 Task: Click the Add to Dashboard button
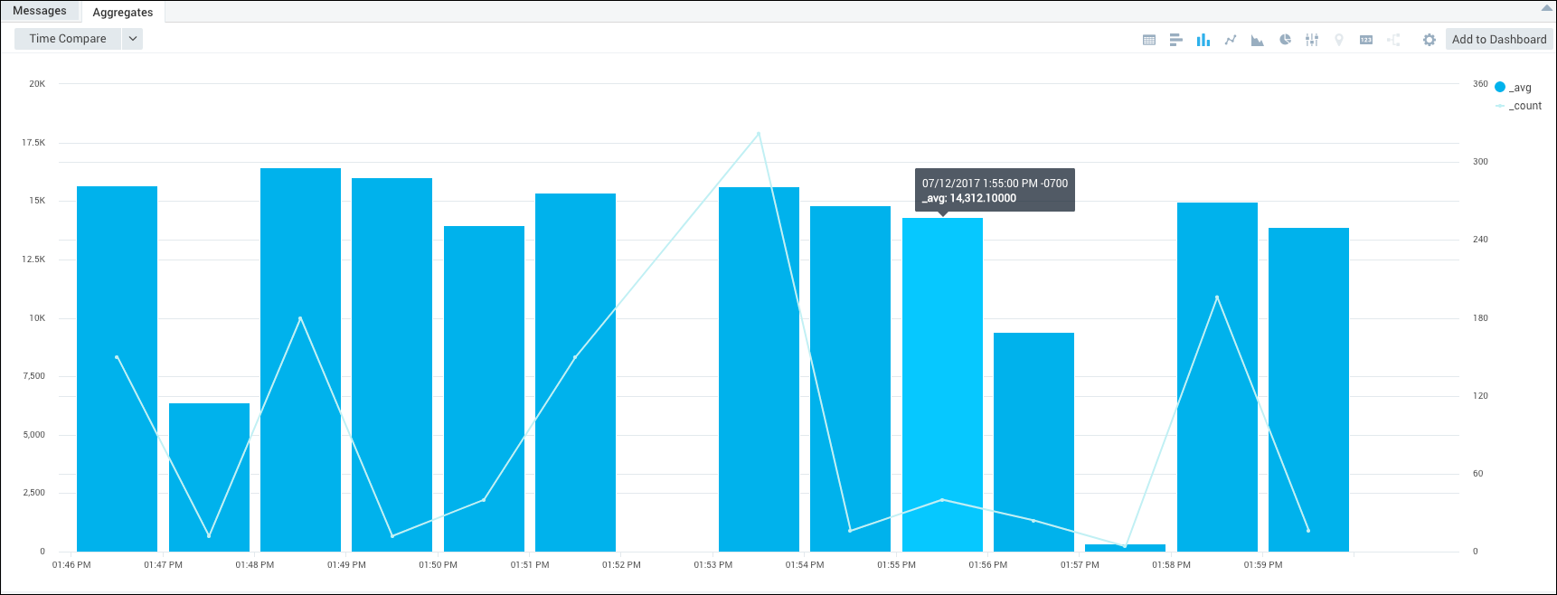click(x=1499, y=39)
